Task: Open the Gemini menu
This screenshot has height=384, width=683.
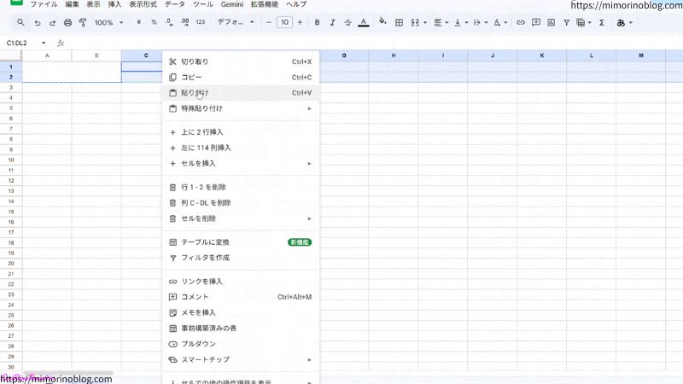Action: click(231, 4)
